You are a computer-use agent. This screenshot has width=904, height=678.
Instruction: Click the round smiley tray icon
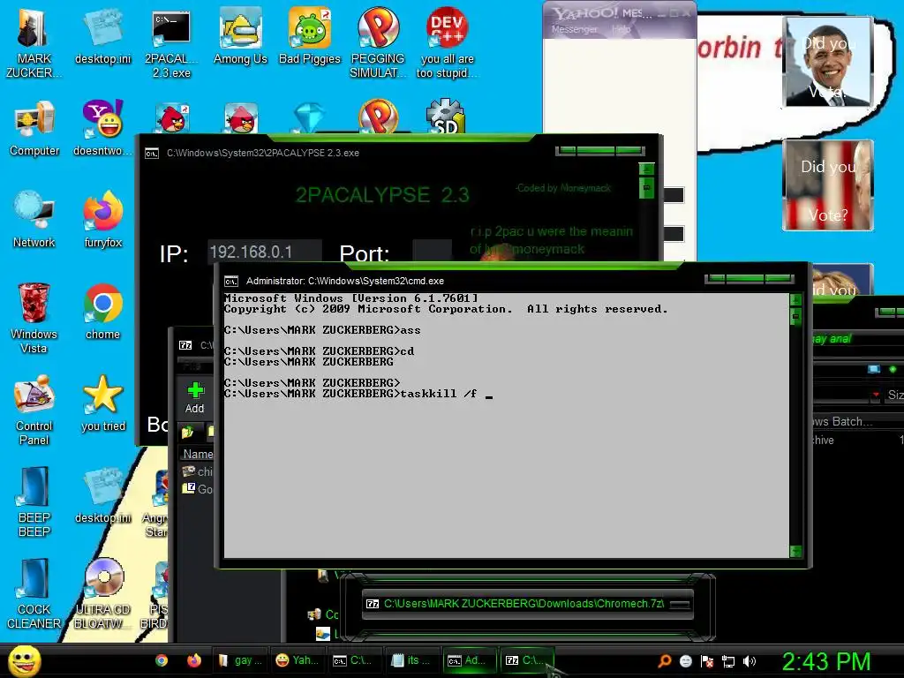click(686, 661)
